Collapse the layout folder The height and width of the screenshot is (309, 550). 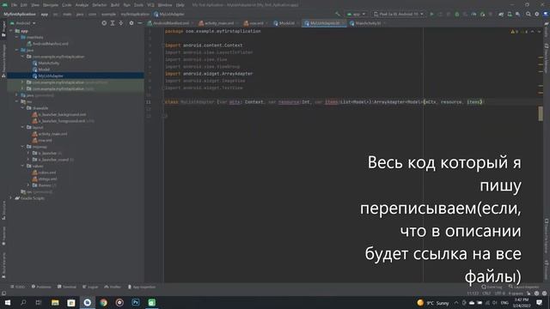click(23, 127)
